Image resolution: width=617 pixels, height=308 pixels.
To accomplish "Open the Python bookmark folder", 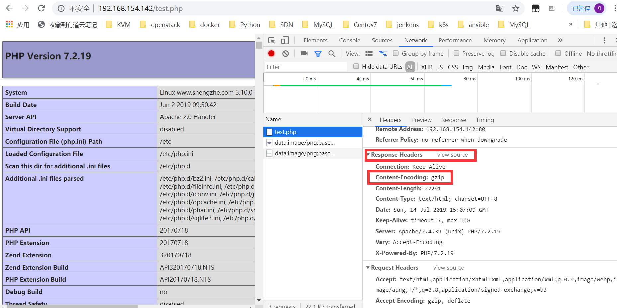I will coord(245,25).
